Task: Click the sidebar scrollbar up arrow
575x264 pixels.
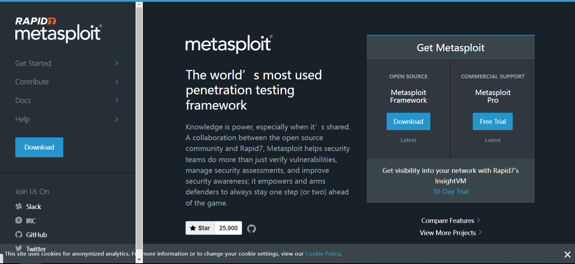Action: (139, 4)
